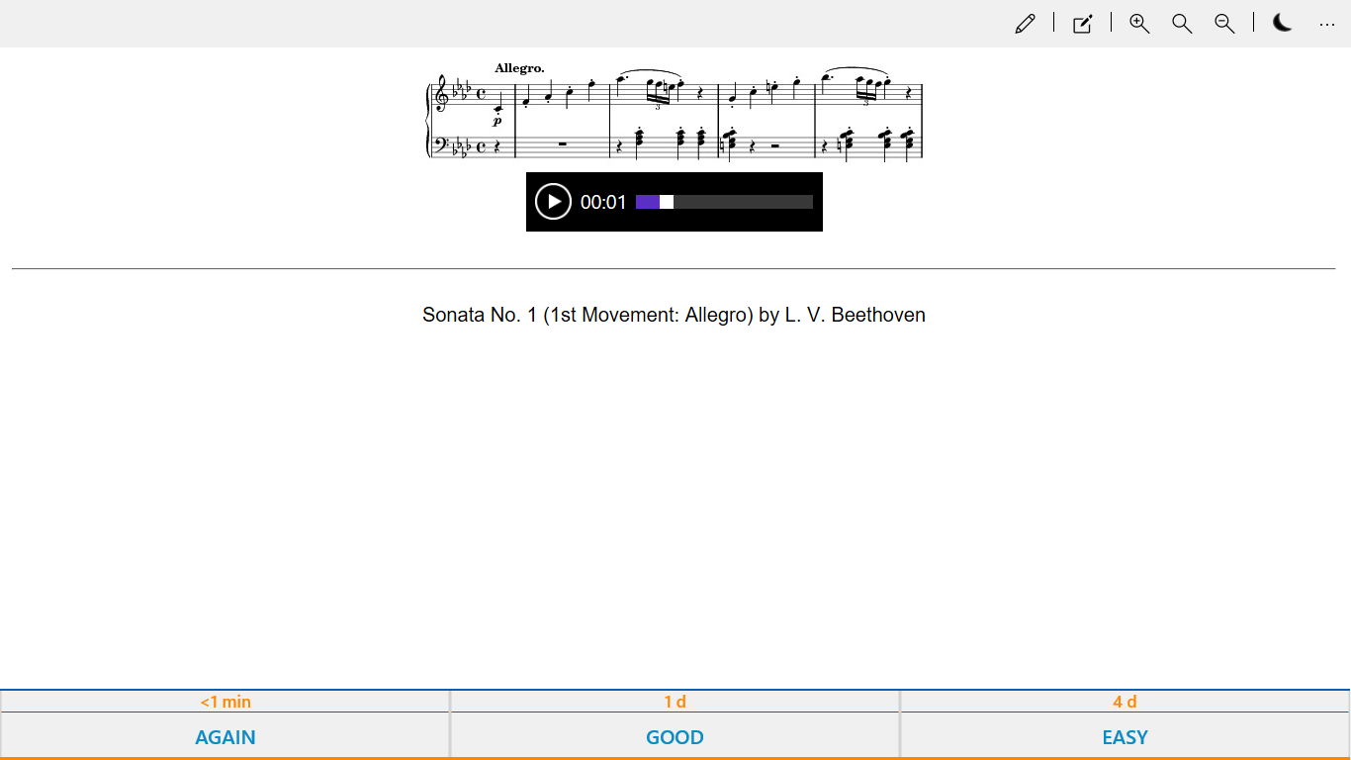Click the white audio progress handle
The height and width of the screenshot is (760, 1351).
click(x=667, y=202)
